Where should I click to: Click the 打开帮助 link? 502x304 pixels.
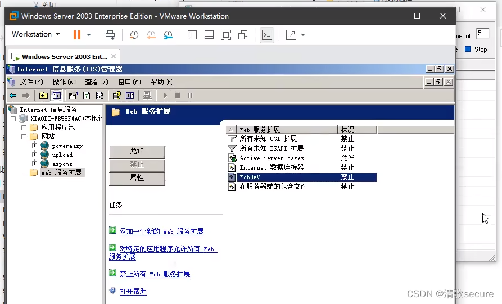133,292
